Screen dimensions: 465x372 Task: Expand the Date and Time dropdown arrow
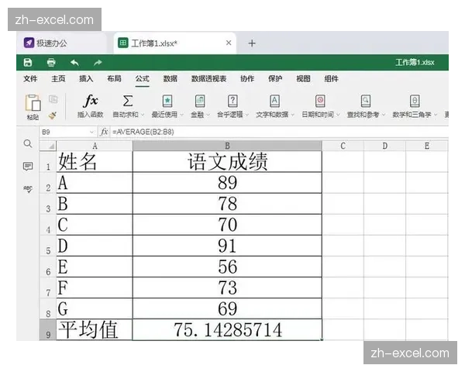(x=338, y=115)
